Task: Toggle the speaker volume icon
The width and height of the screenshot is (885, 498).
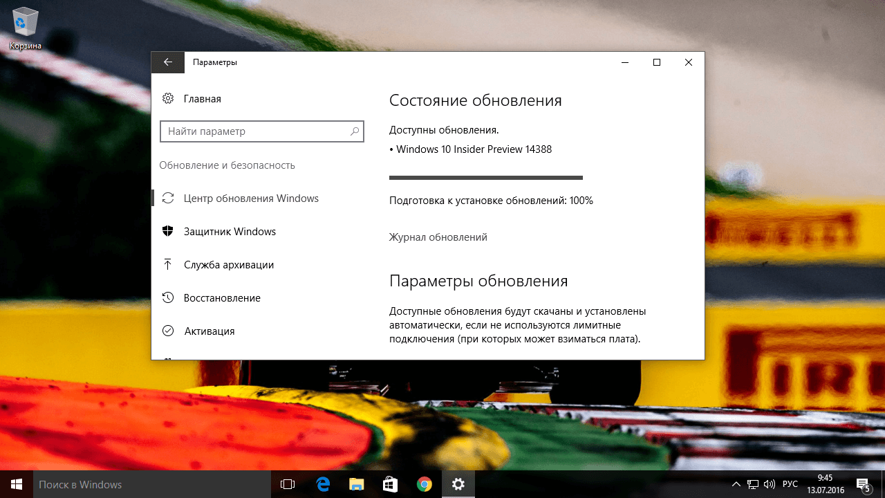Action: (x=768, y=484)
